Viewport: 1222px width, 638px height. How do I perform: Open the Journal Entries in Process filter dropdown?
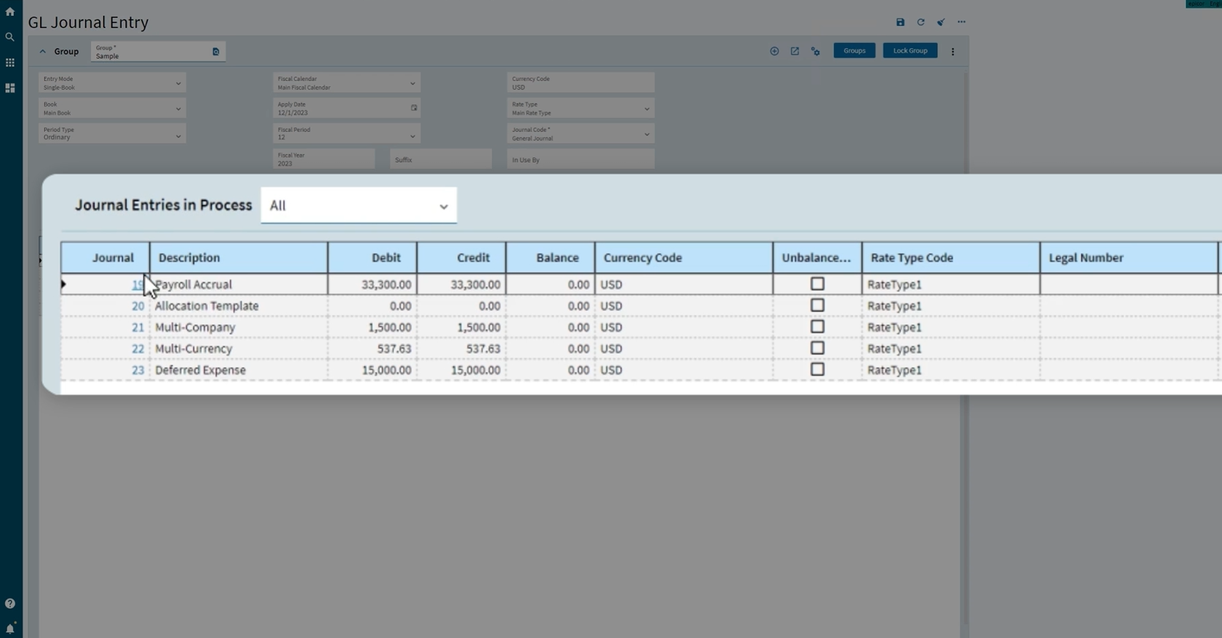(359, 205)
